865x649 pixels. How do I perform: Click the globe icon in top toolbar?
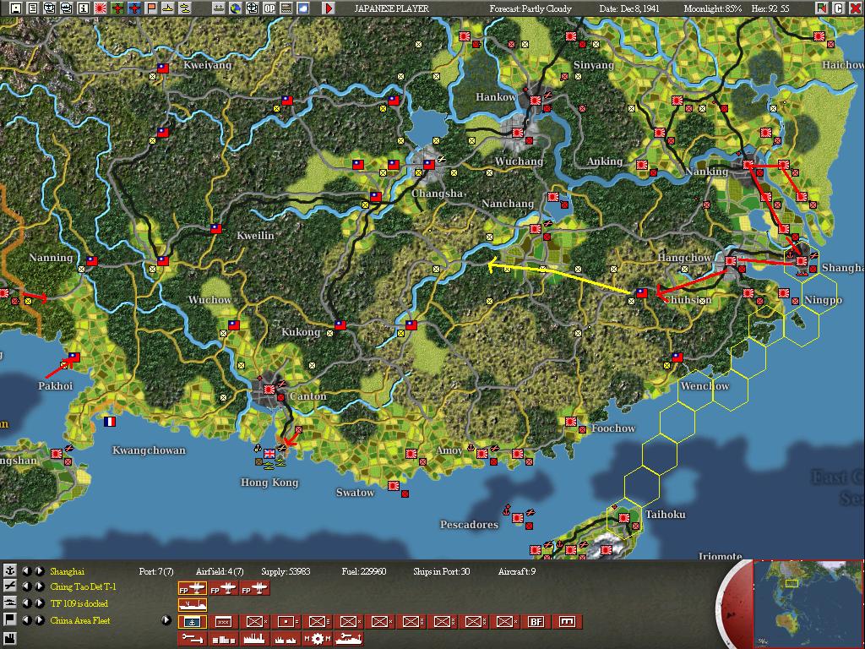(235, 8)
